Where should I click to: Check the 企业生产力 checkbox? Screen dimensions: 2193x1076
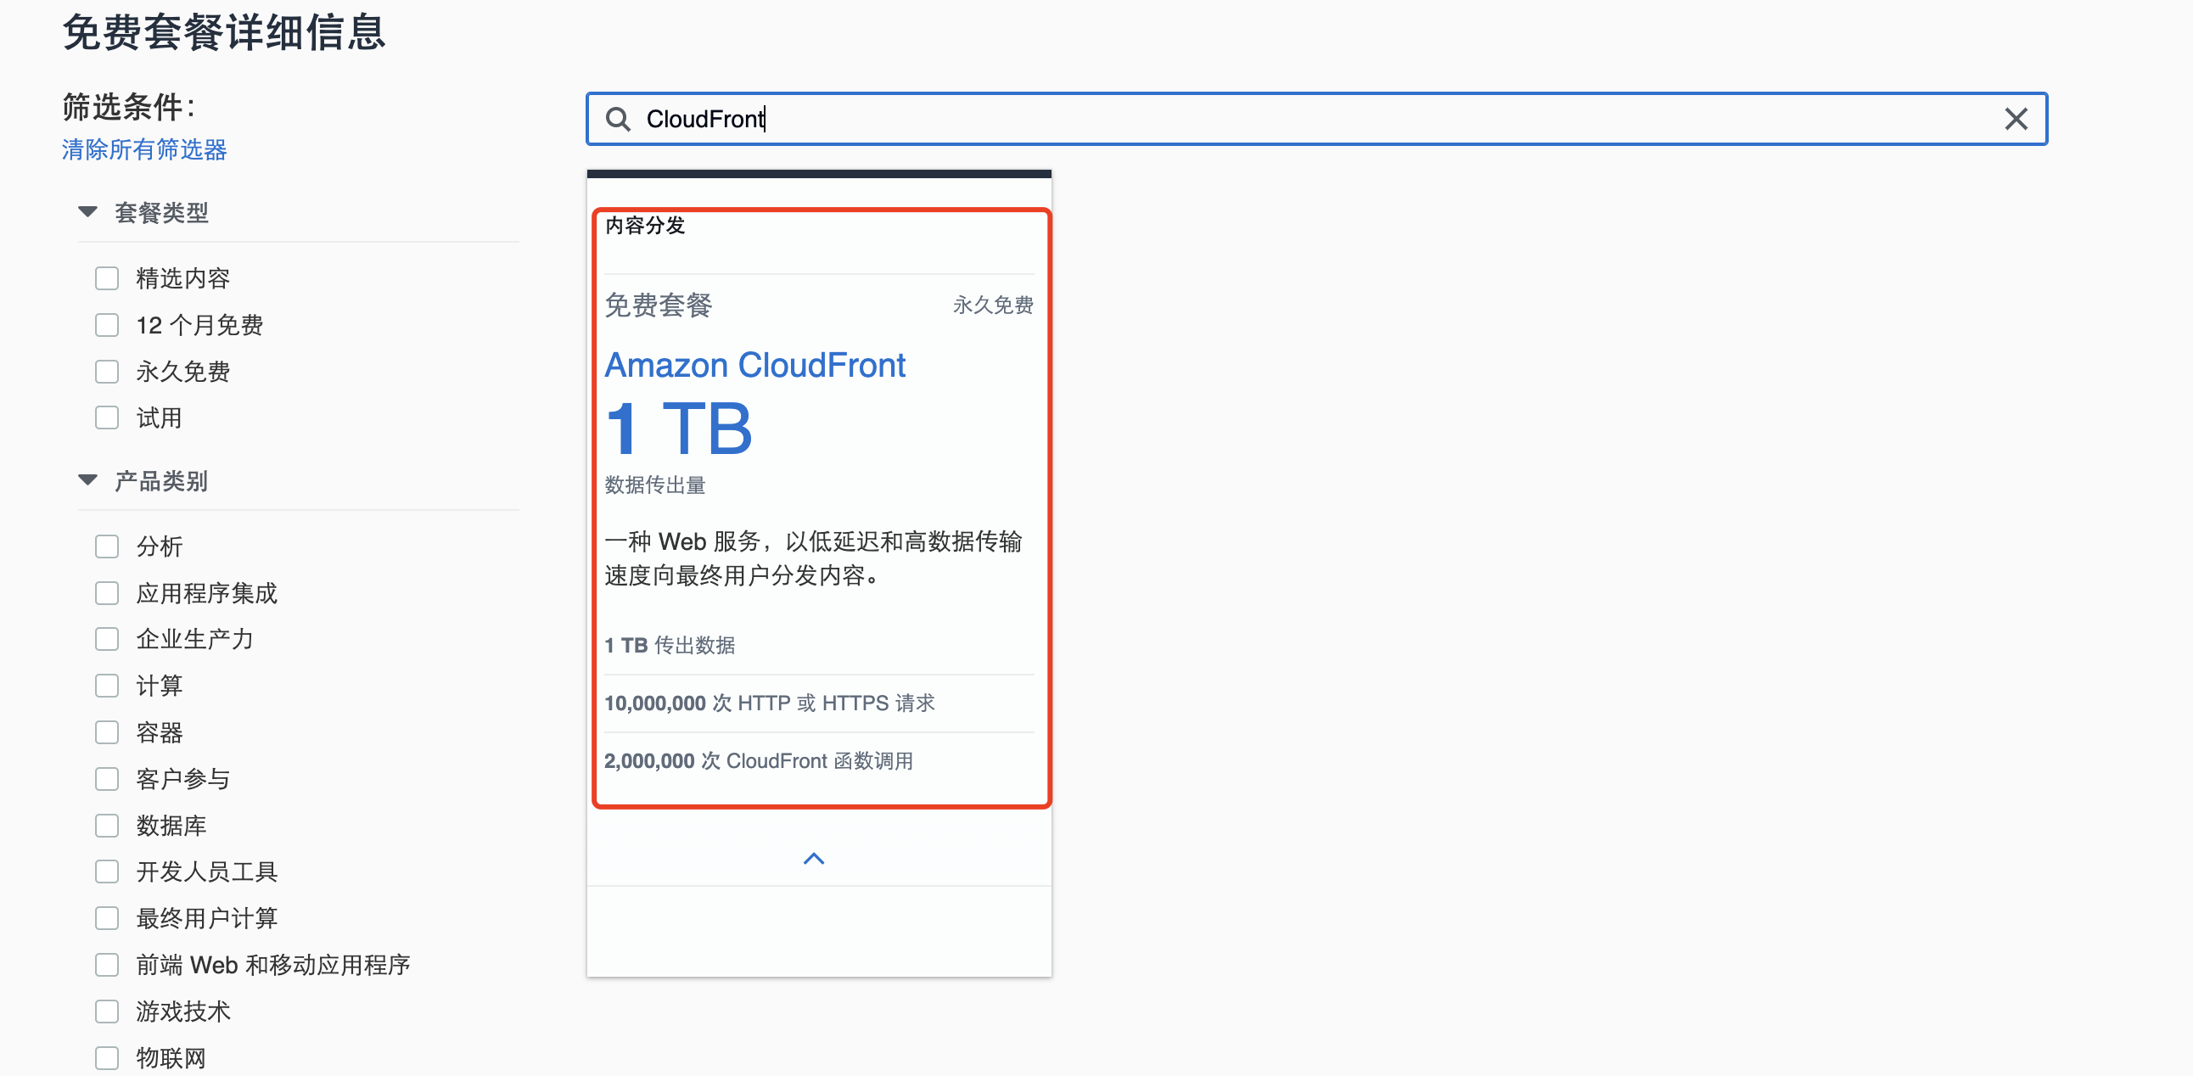pyautogui.click(x=106, y=639)
